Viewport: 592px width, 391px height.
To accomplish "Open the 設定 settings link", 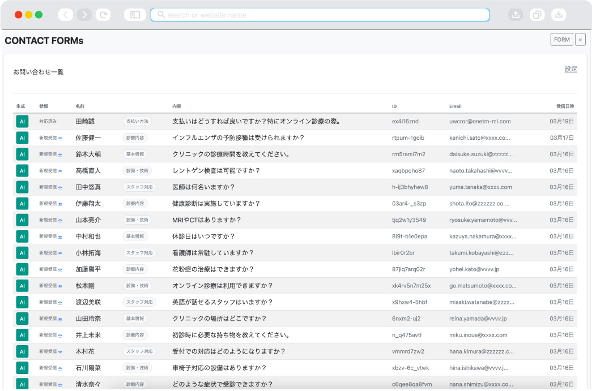I will point(570,69).
